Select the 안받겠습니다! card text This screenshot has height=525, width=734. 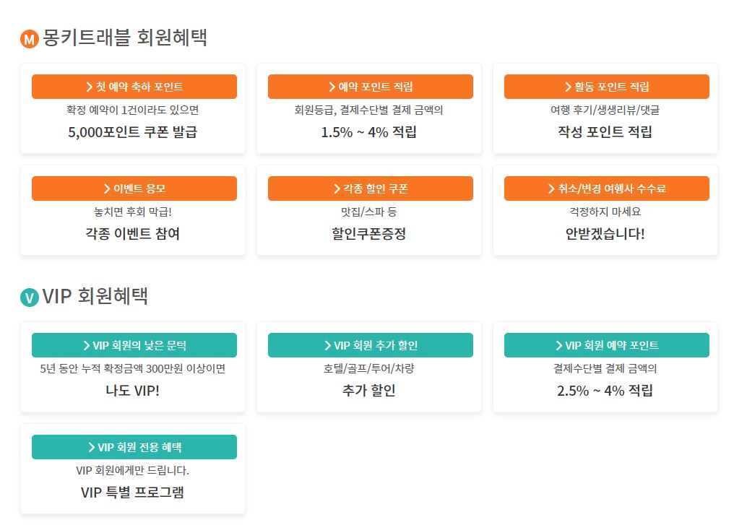(x=605, y=233)
